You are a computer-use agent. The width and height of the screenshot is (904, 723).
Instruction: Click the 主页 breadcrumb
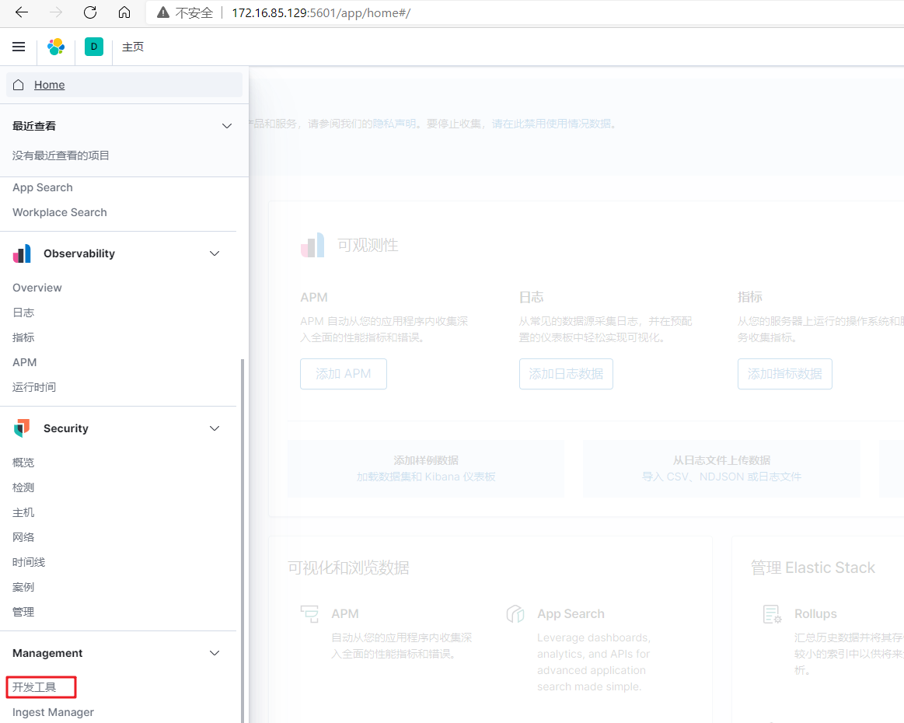tap(133, 47)
